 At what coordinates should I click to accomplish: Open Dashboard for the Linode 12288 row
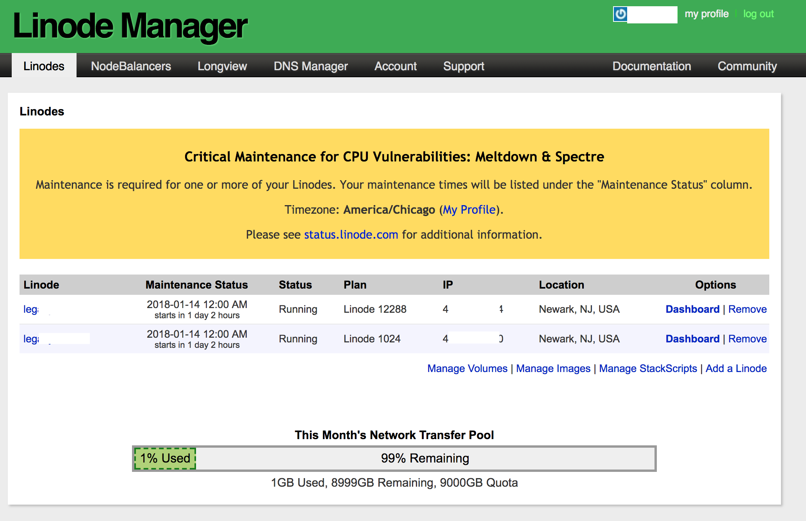[692, 309]
